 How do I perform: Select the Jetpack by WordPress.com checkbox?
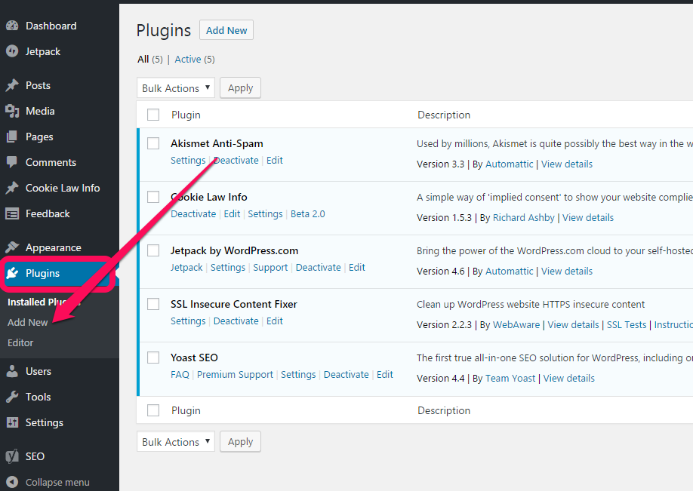153,251
